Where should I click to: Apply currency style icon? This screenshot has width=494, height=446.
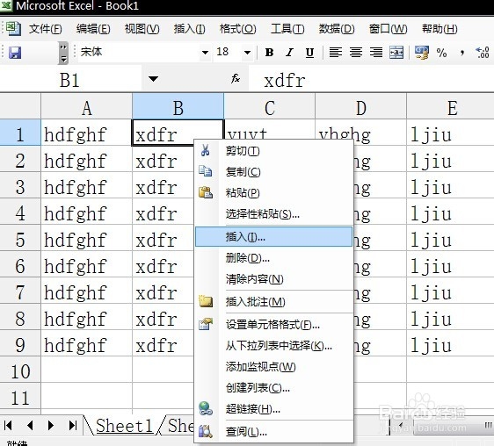tap(422, 53)
